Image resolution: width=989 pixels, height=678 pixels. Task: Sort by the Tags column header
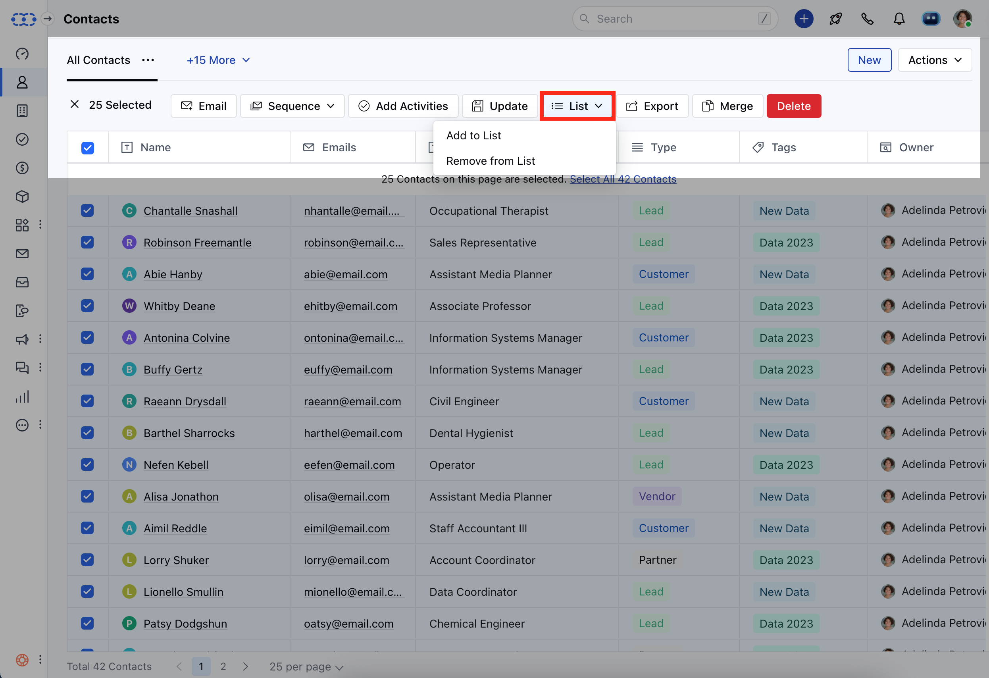tap(802, 147)
